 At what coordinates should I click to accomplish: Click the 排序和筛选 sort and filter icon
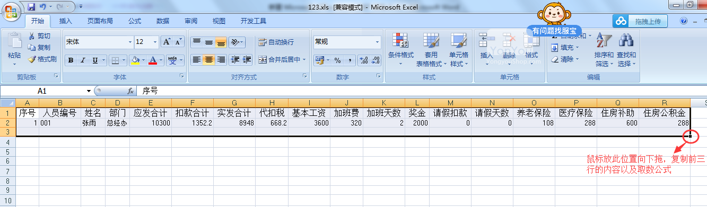604,50
